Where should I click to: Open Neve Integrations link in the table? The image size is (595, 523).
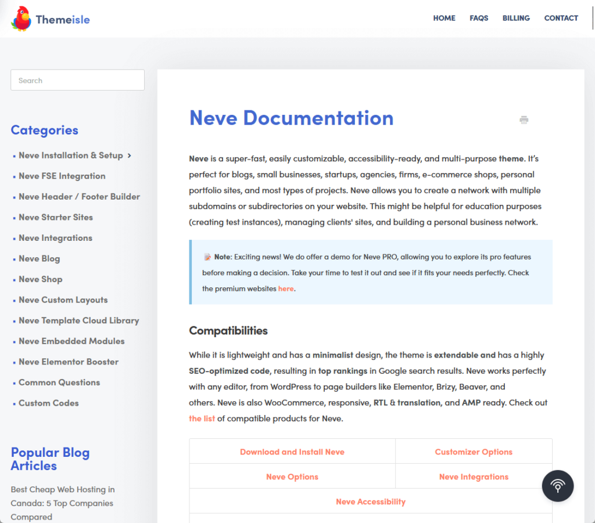click(x=474, y=477)
